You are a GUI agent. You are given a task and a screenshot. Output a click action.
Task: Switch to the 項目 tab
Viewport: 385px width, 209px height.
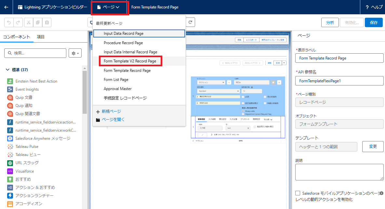(x=41, y=37)
